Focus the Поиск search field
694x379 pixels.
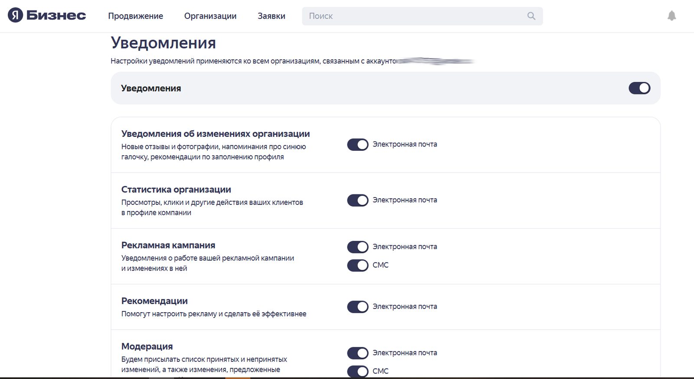[x=422, y=16]
